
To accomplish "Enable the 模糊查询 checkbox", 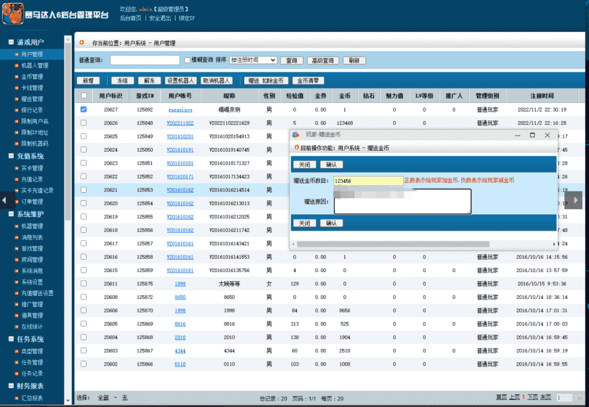I will (x=187, y=60).
